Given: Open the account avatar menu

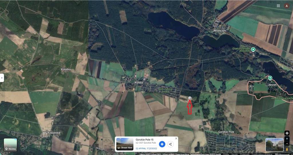Looking at the screenshot, I should coord(287,6).
